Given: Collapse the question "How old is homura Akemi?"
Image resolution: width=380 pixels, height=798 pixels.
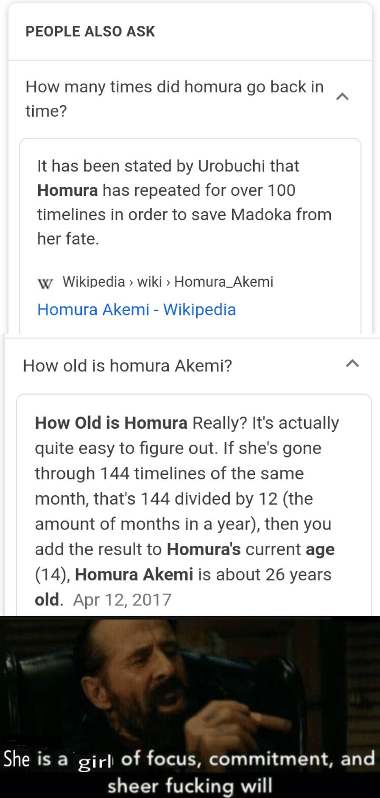Looking at the screenshot, I should click(352, 364).
